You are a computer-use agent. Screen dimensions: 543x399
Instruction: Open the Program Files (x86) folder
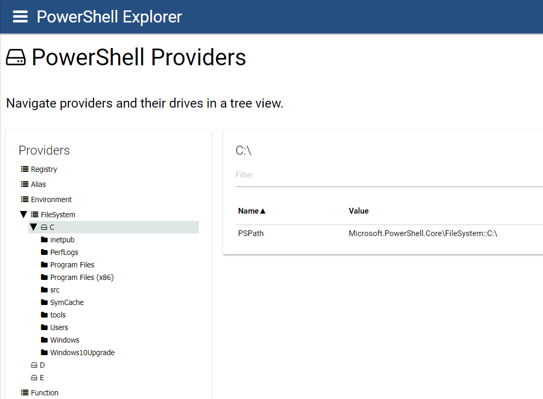click(x=82, y=277)
